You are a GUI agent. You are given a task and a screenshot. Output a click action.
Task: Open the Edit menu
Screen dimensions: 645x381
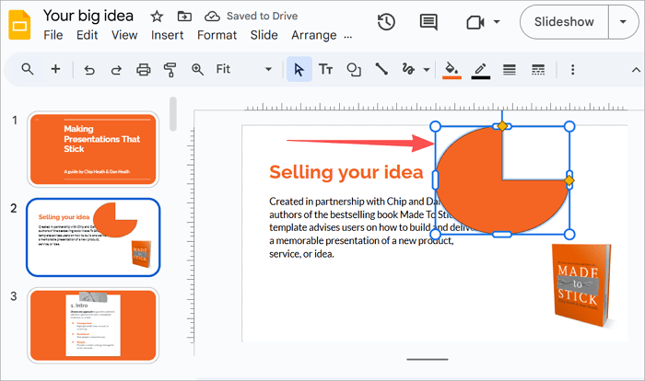88,35
